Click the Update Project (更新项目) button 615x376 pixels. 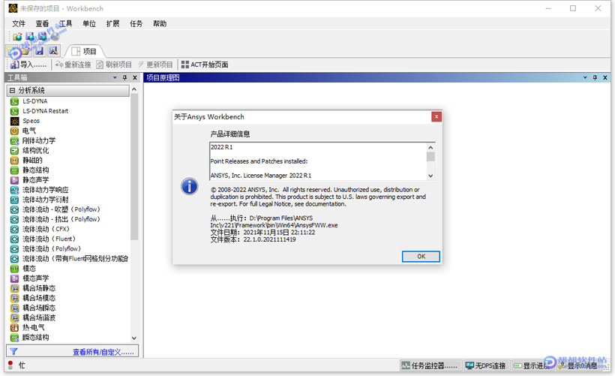155,65
